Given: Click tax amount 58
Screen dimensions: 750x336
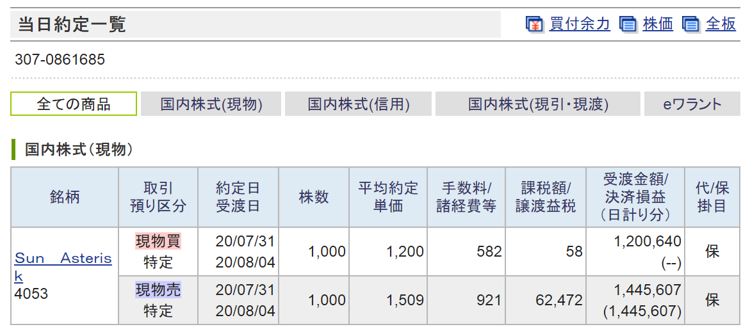Looking at the screenshot, I should click(x=573, y=252).
